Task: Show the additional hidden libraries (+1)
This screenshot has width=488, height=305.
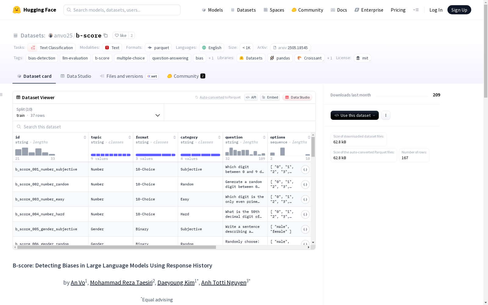Action: pos(330,58)
